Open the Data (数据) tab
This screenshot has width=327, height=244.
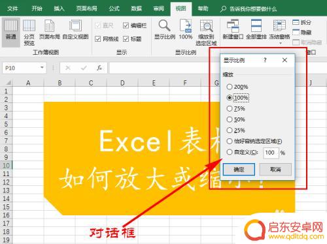tap(136, 8)
